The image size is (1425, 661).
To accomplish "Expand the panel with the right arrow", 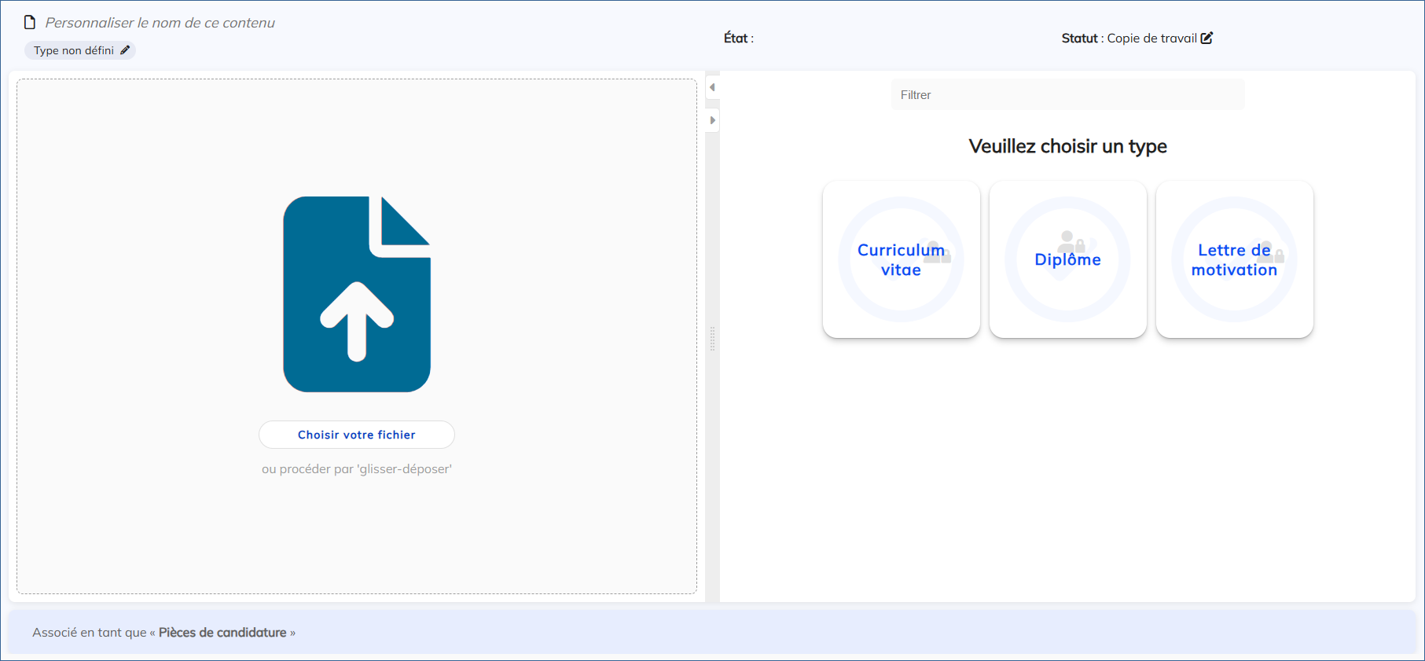I will click(712, 120).
